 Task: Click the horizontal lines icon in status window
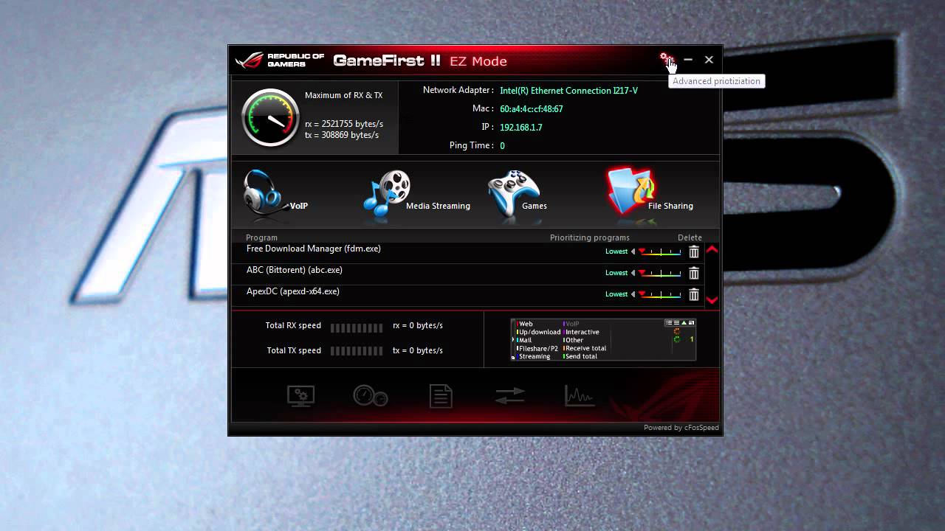click(x=676, y=323)
